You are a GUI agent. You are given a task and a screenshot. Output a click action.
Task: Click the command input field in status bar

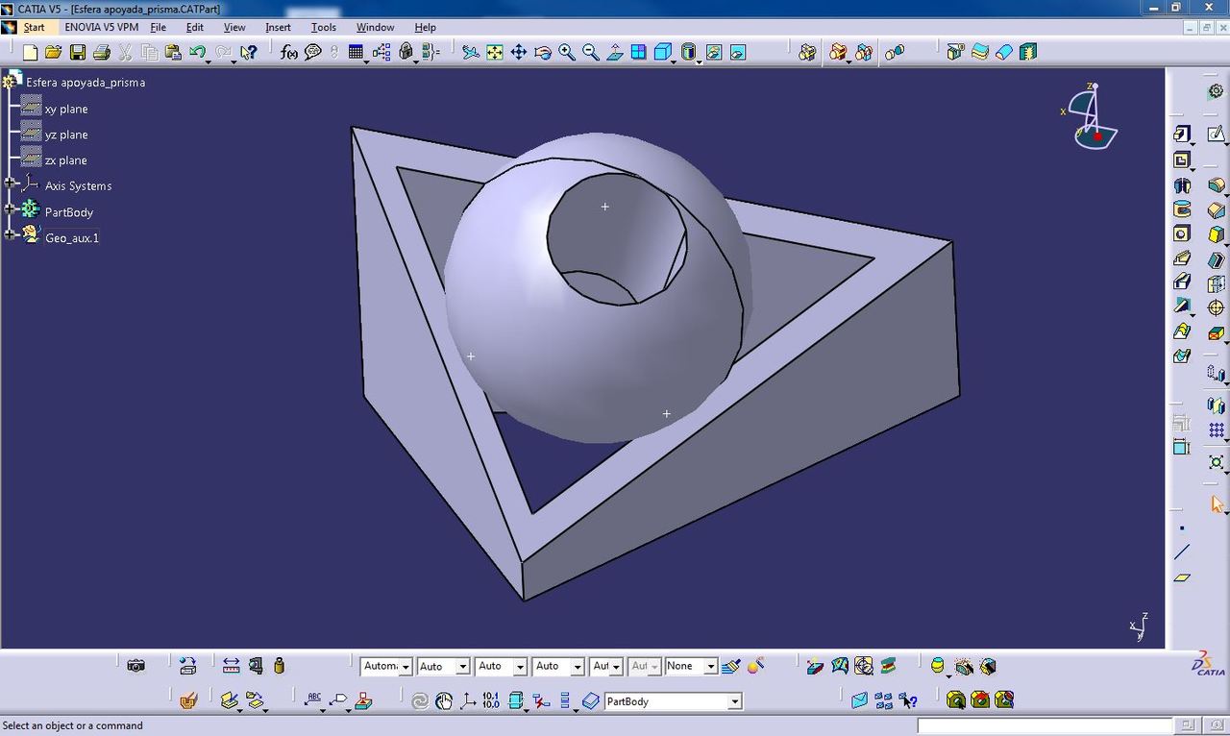[x=1045, y=725]
